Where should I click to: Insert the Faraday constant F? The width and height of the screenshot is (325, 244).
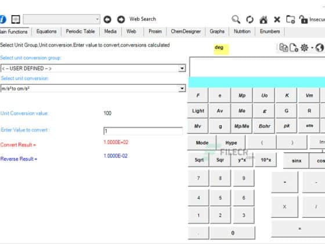click(198, 95)
